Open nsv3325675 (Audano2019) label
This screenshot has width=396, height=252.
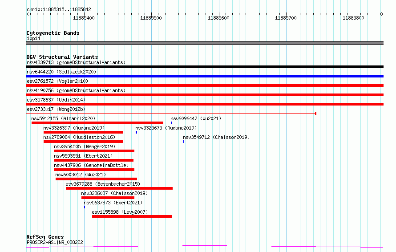[x=166, y=128]
